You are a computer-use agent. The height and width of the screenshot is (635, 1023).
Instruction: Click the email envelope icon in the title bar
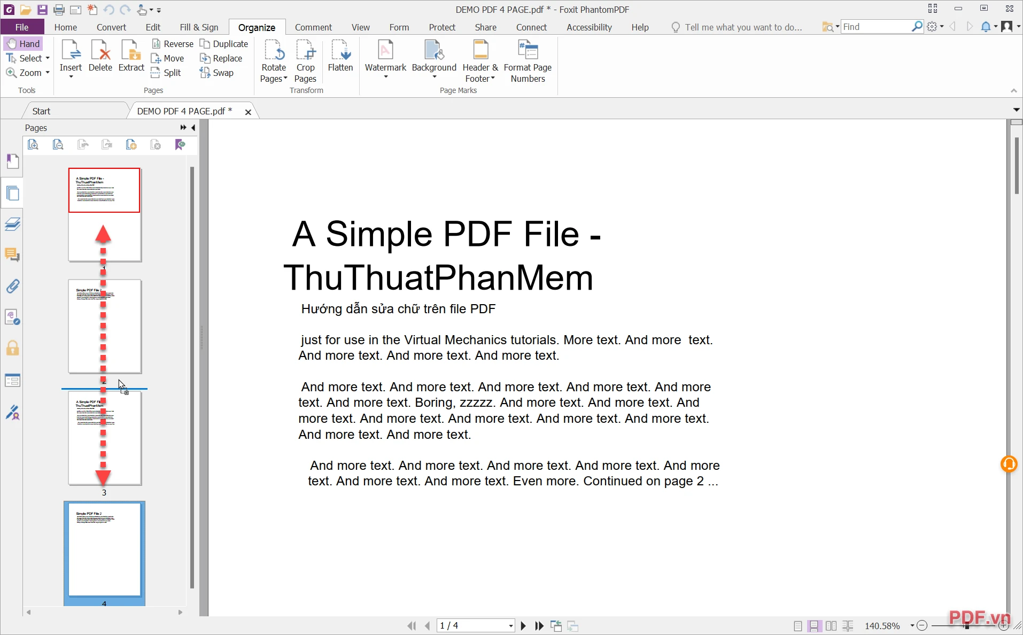point(75,10)
